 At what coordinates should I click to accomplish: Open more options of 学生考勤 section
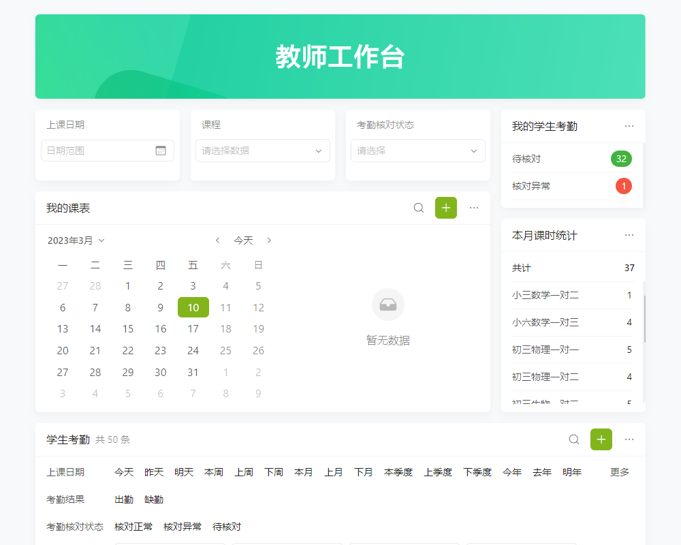click(x=629, y=439)
